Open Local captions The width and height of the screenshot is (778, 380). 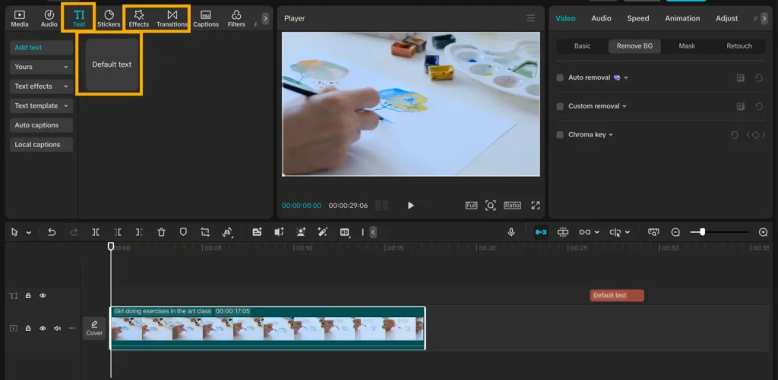[41, 145]
